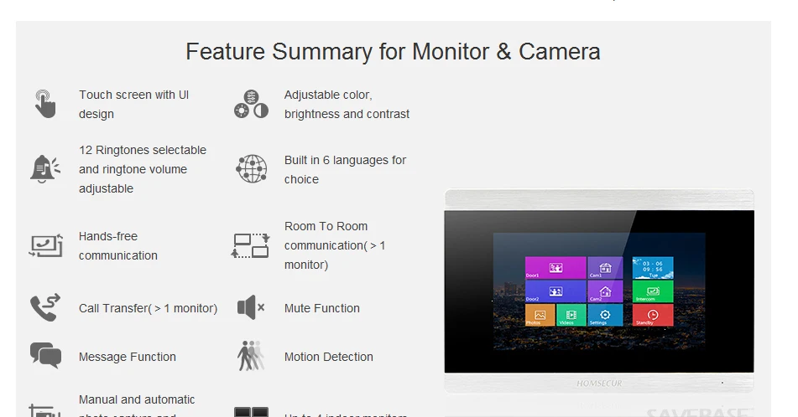Click 'Mute Function' text
This screenshot has width=798, height=417.
(321, 308)
